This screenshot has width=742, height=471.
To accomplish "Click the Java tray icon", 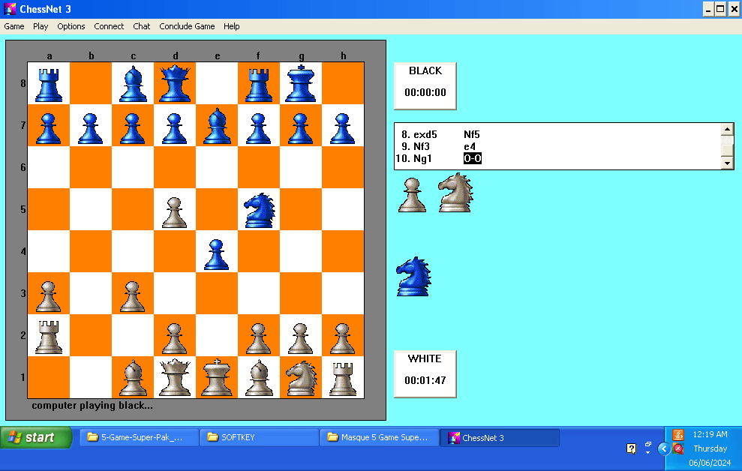I will coord(678,434).
